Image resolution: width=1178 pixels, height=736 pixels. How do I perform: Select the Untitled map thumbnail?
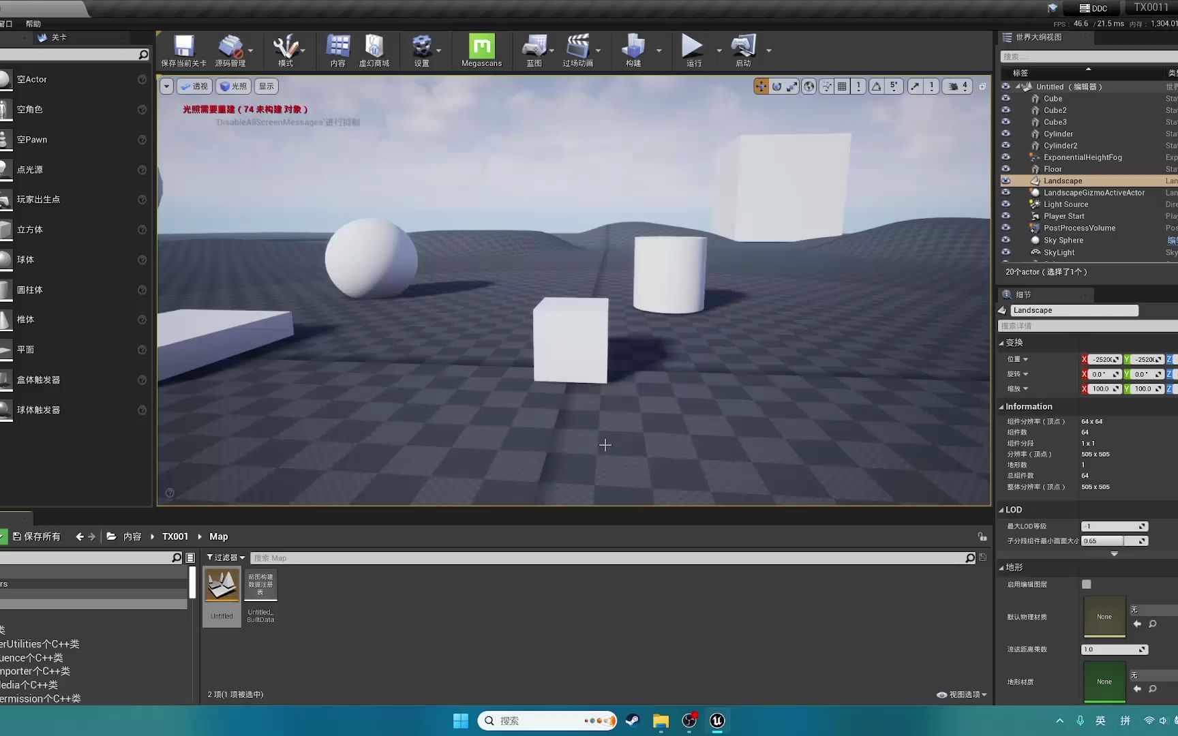[222, 585]
